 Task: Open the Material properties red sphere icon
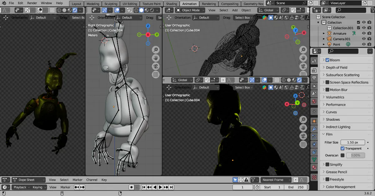(314, 167)
